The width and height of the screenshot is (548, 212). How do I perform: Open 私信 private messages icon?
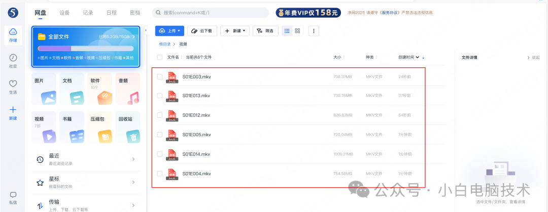coord(13,198)
